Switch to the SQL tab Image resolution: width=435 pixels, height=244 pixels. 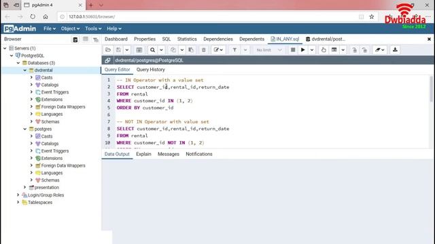(166, 39)
